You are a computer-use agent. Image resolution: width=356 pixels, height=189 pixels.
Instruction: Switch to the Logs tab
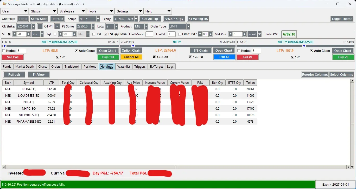pyautogui.click(x=170, y=67)
